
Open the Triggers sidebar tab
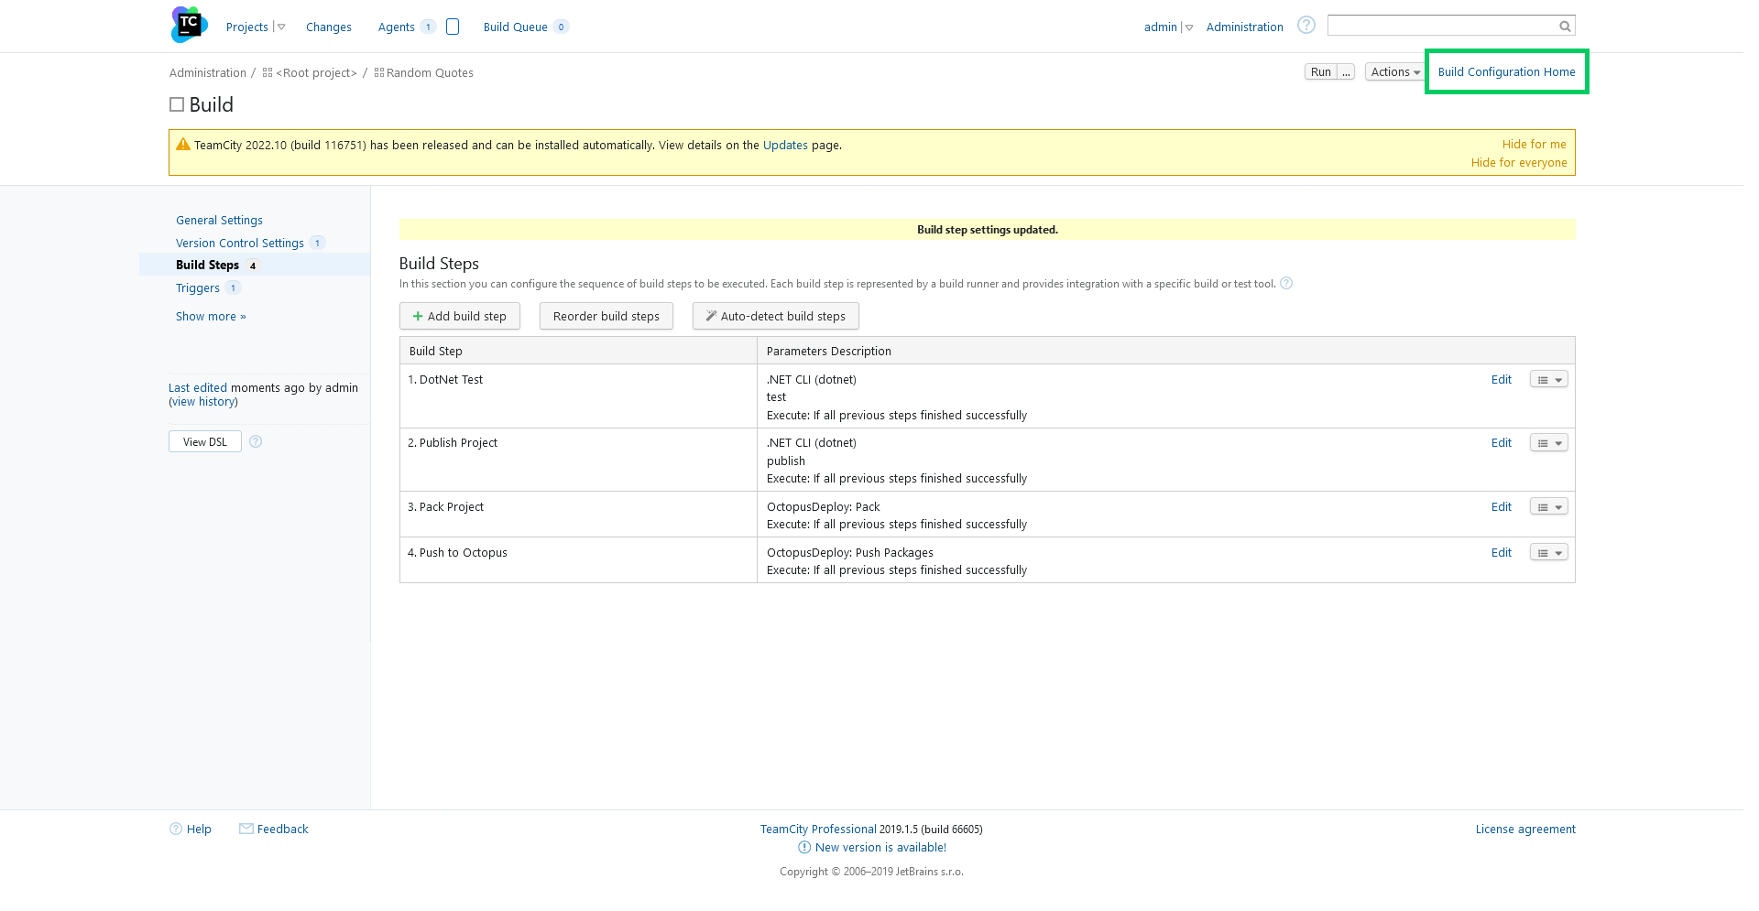click(197, 288)
